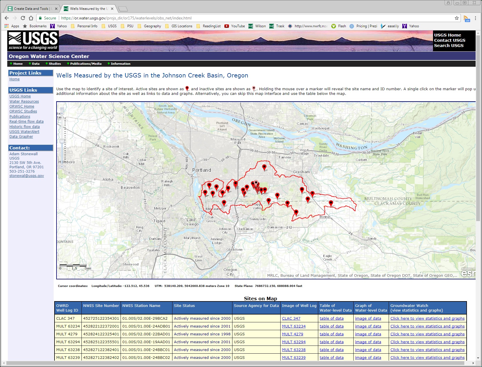Open the Studies menu item
This screenshot has width=482, height=367.
click(x=55, y=64)
